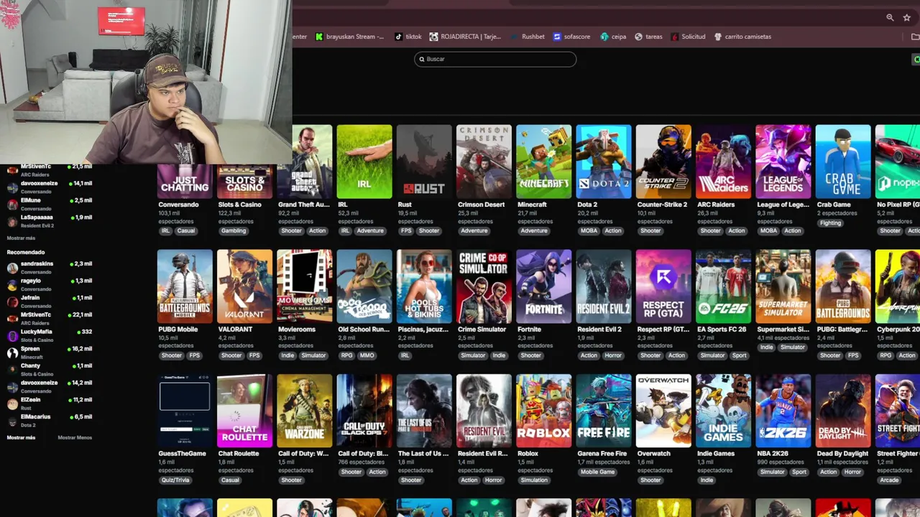Open LuckyMafia channel avatar
Screen dimensions: 920x517
click(x=12, y=336)
